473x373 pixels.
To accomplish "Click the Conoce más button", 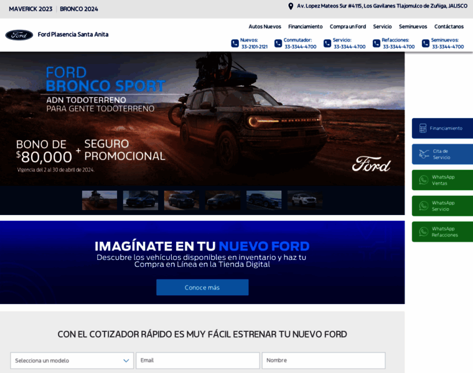I will click(x=202, y=287).
